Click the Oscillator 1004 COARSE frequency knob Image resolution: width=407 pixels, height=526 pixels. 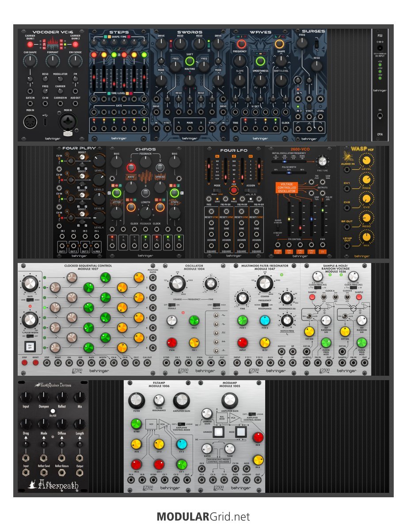(177, 284)
